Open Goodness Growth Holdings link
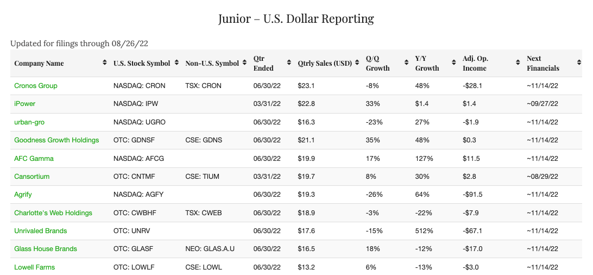Screen dimensions: 593x275 tap(56, 140)
